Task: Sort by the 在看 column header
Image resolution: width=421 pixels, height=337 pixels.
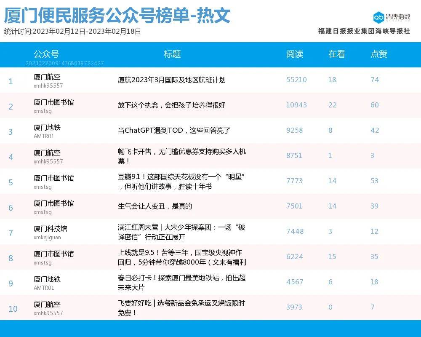Action: [337, 54]
